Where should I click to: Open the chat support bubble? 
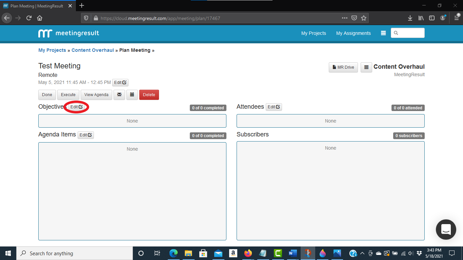pyautogui.click(x=446, y=230)
